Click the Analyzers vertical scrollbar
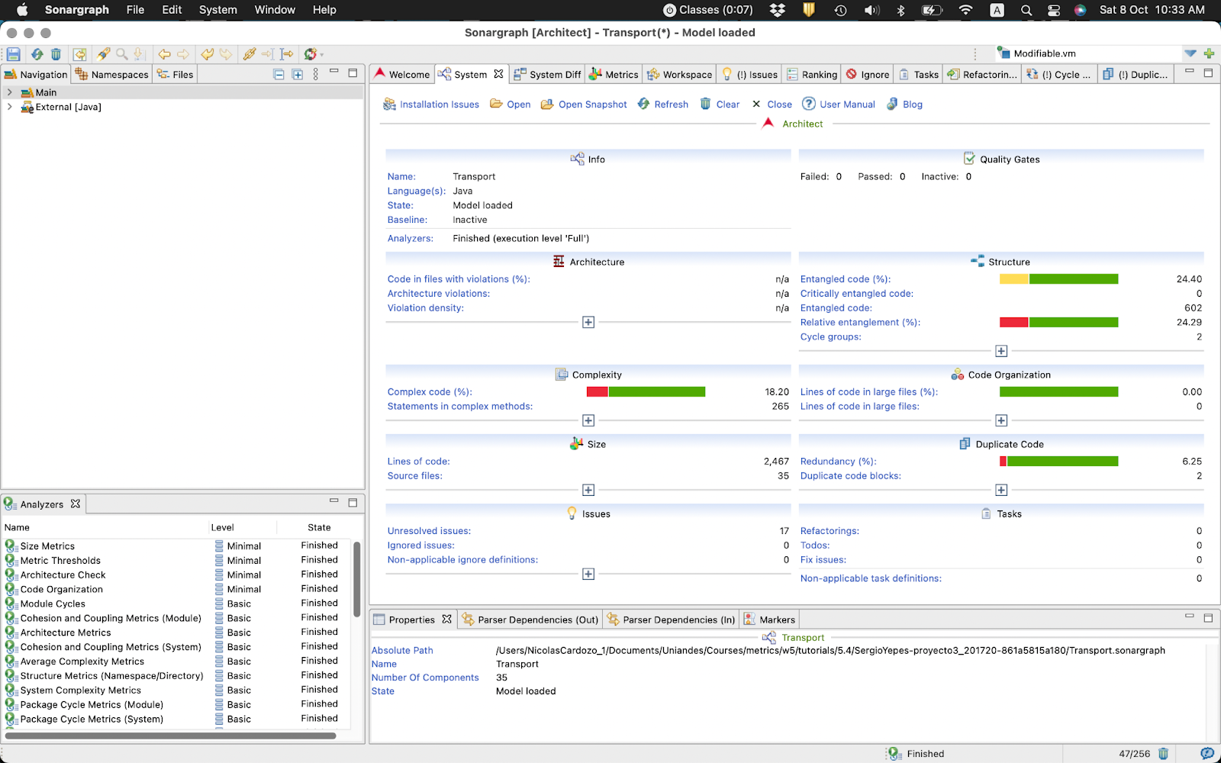 pyautogui.click(x=356, y=580)
